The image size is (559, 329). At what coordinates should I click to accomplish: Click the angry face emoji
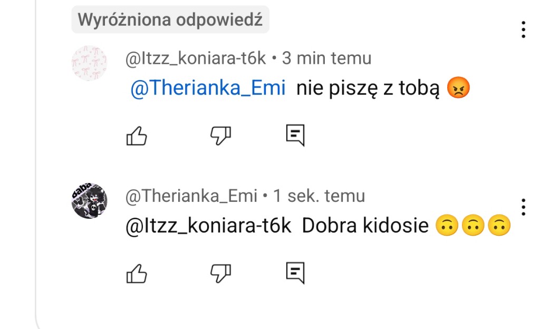coord(458,89)
